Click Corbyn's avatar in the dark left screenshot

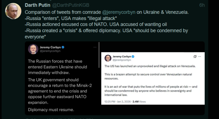click(x=33, y=49)
